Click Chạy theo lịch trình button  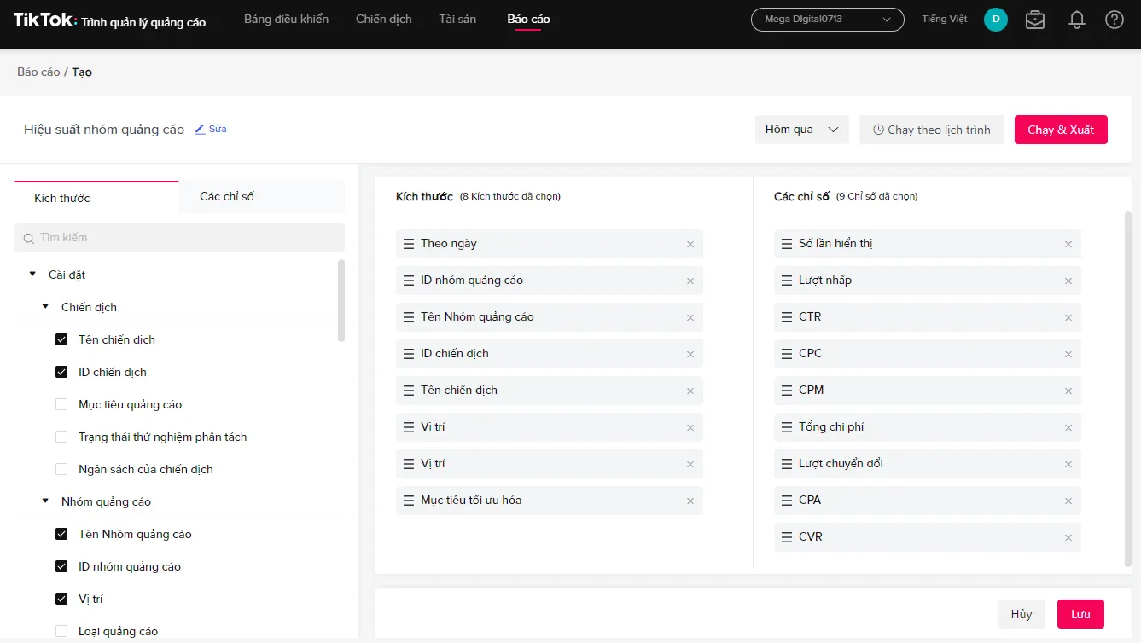(x=932, y=130)
